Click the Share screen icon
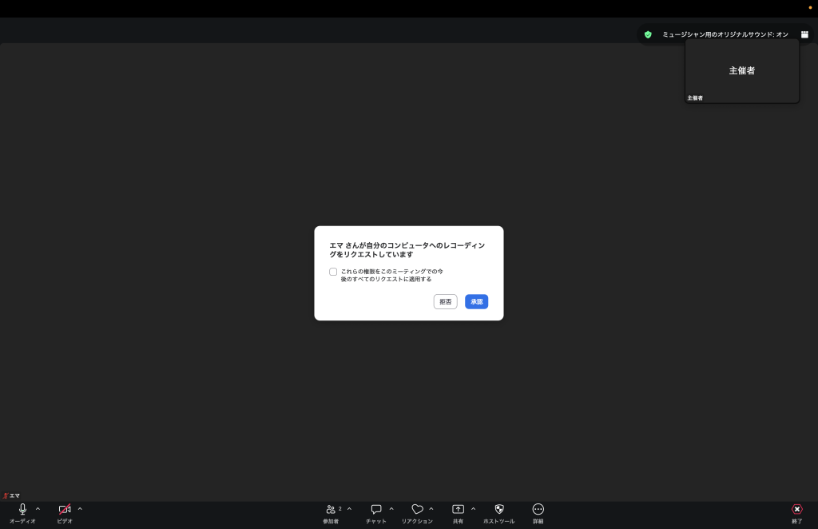Screen dimensions: 818x529 458,509
